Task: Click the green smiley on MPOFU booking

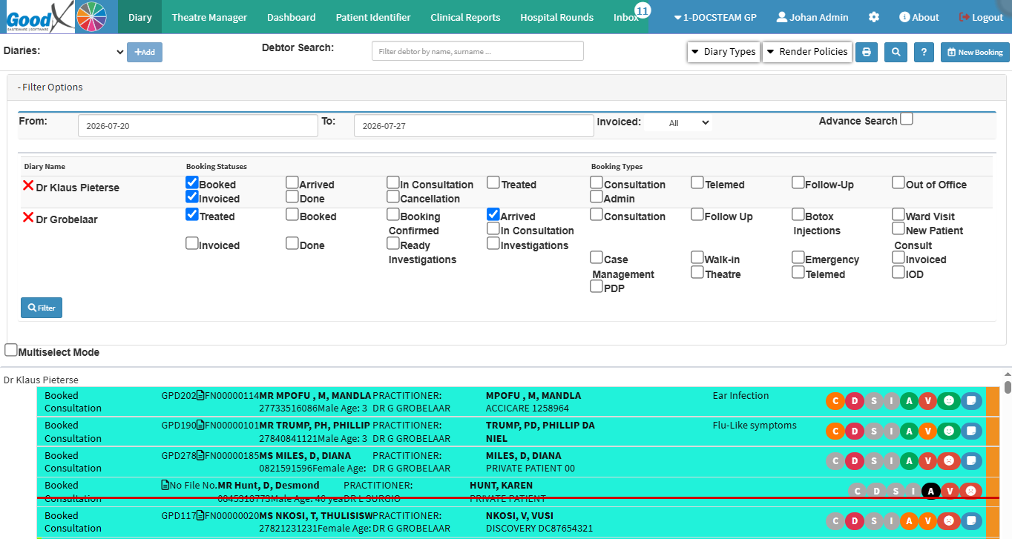Action: pos(947,401)
